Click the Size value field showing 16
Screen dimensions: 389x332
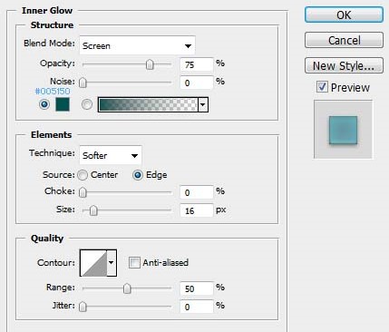[x=197, y=210]
